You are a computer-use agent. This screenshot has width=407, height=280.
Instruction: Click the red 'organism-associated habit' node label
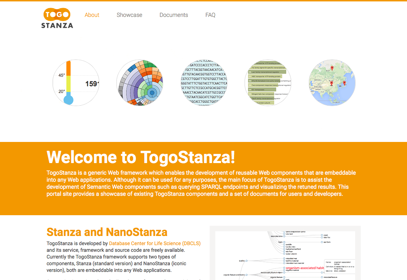click(x=305, y=268)
